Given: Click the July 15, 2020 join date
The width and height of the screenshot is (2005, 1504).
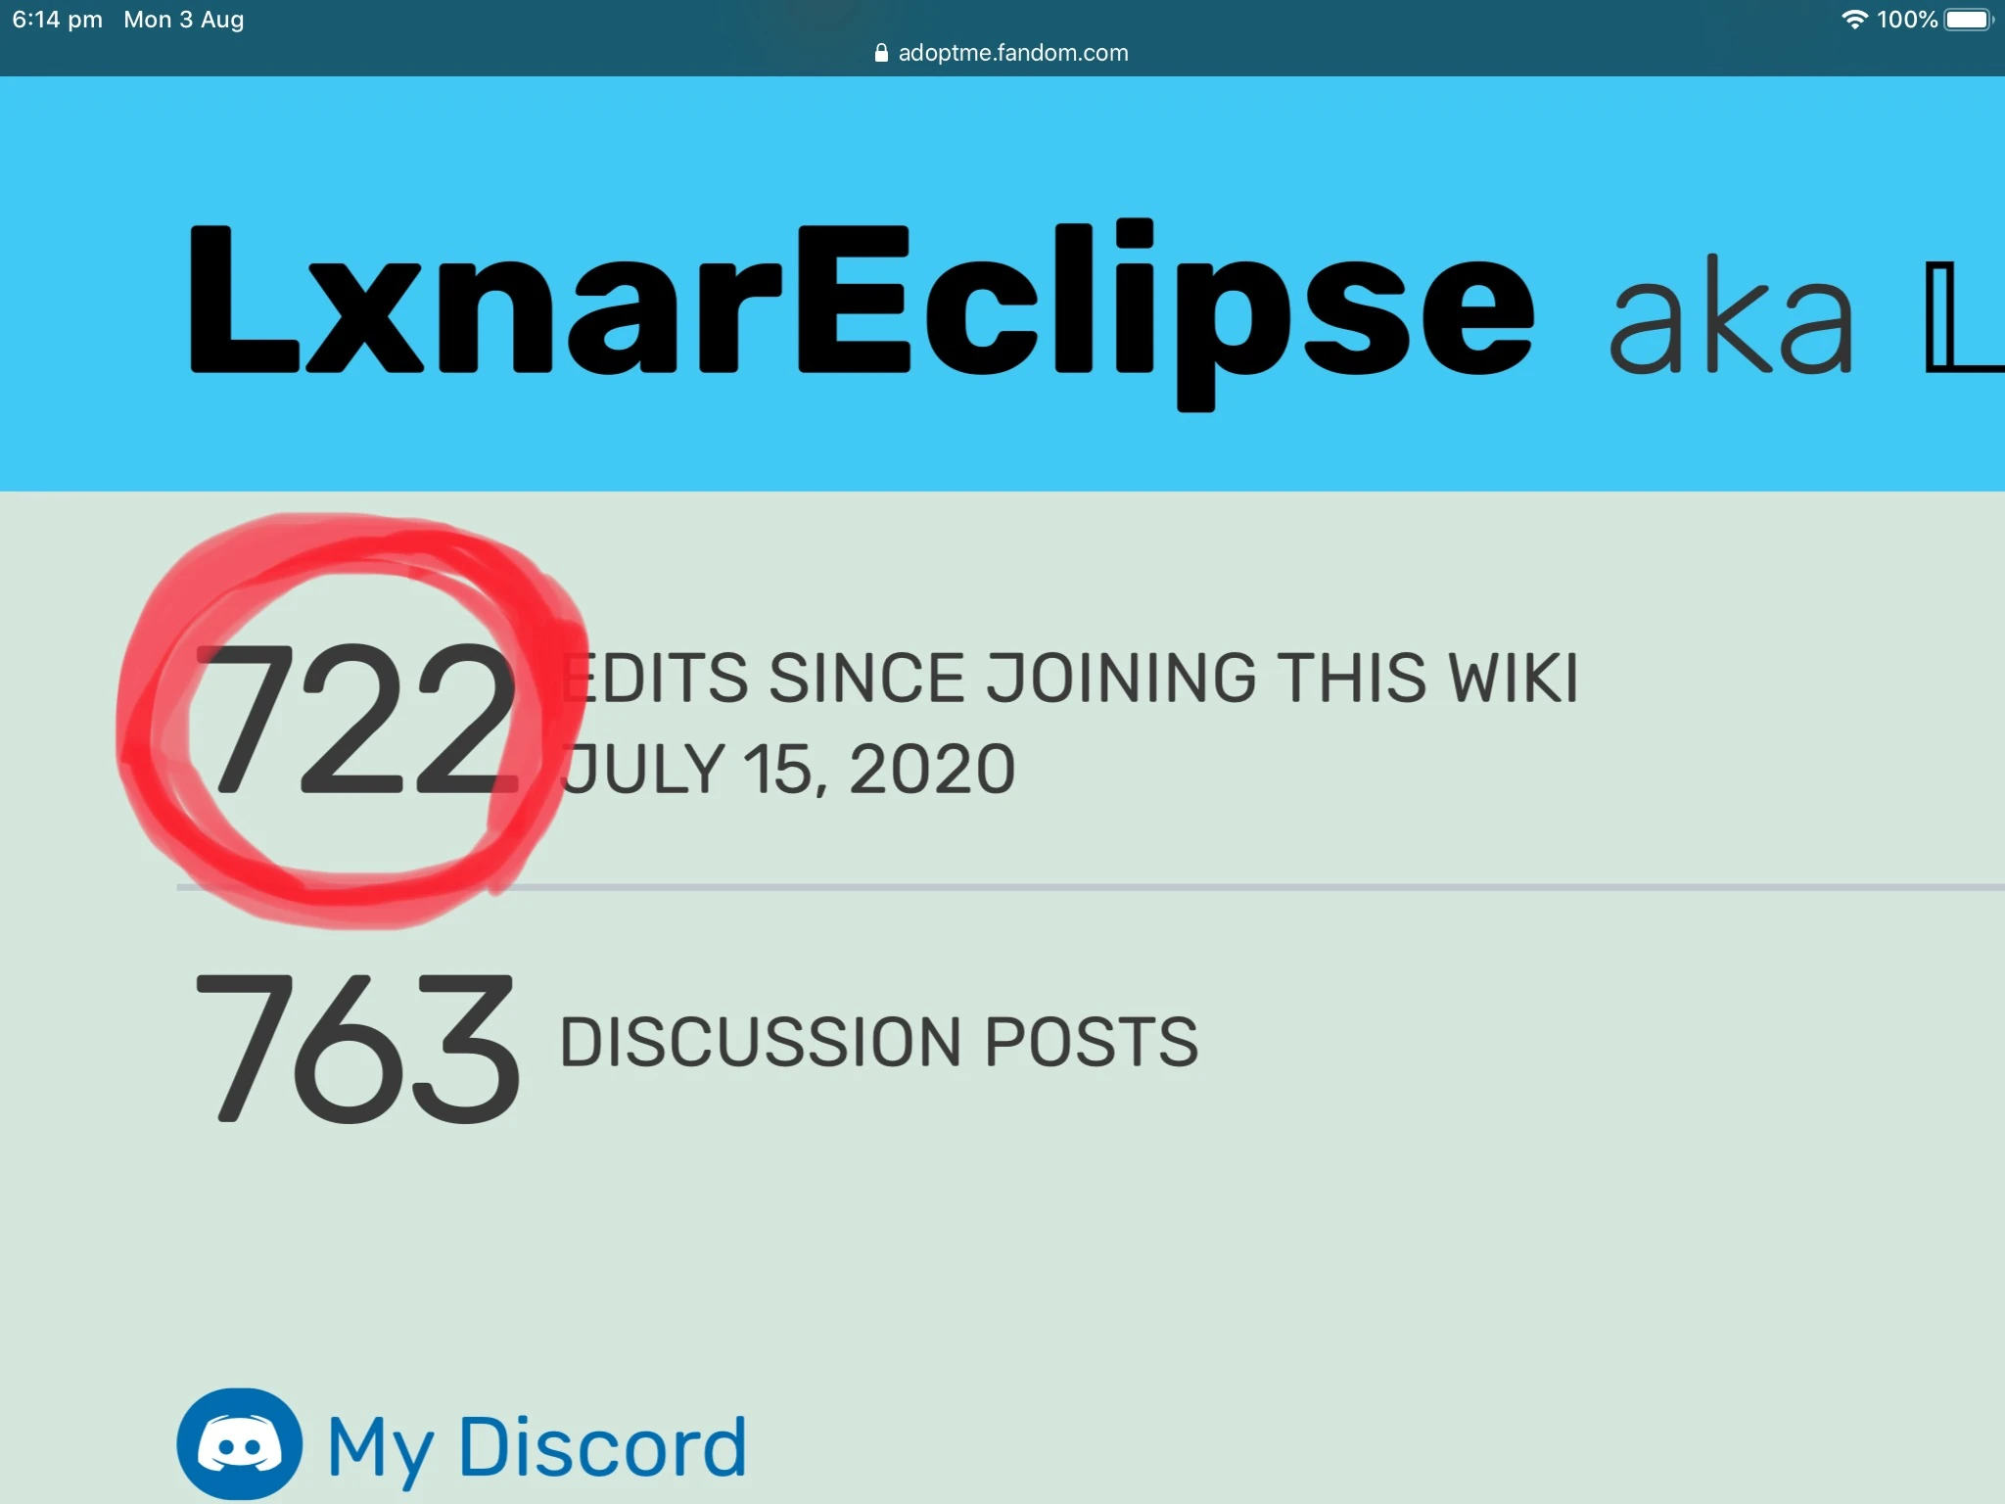Looking at the screenshot, I should (x=788, y=769).
